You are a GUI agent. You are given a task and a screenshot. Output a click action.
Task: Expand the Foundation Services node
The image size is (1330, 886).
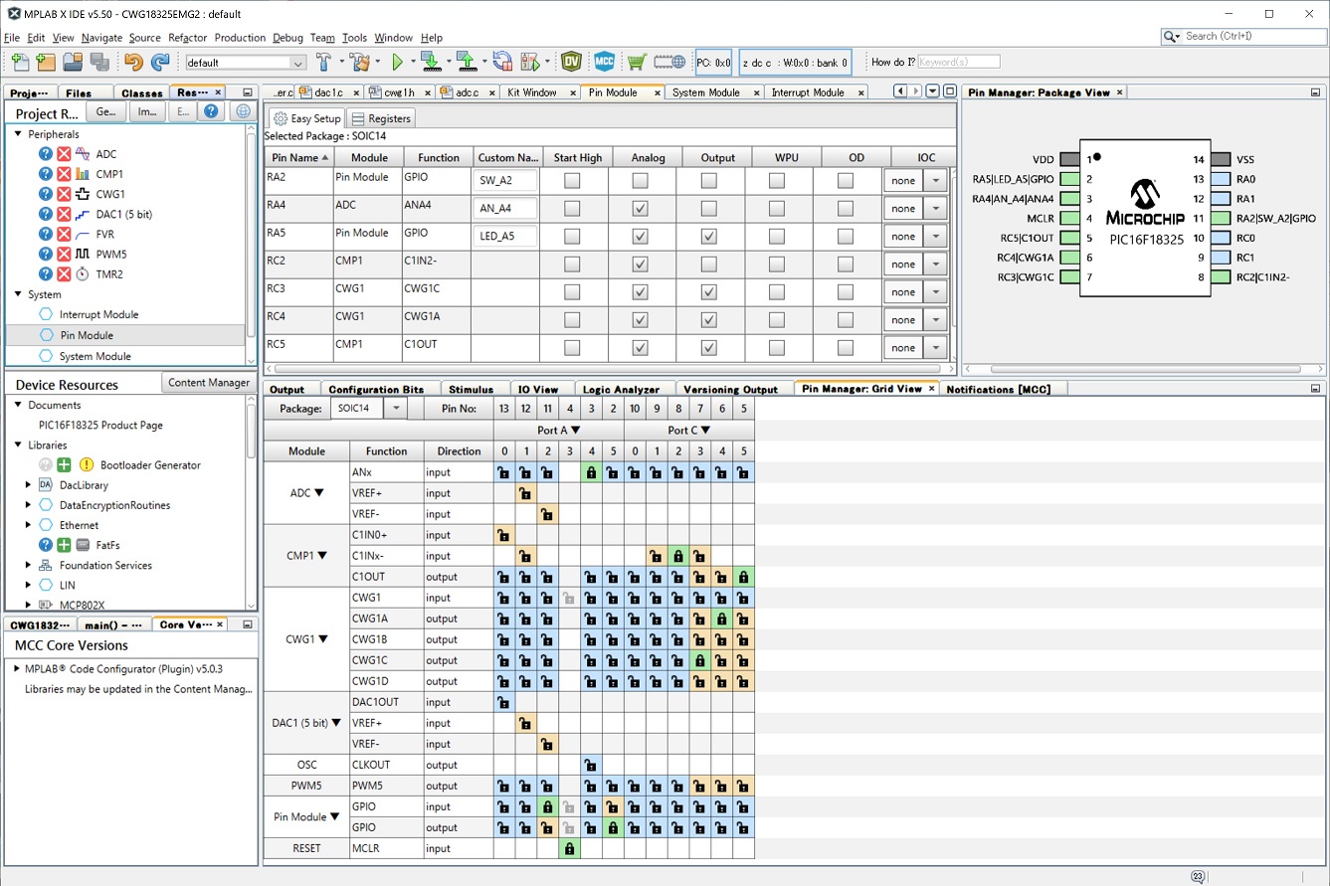[x=28, y=565]
